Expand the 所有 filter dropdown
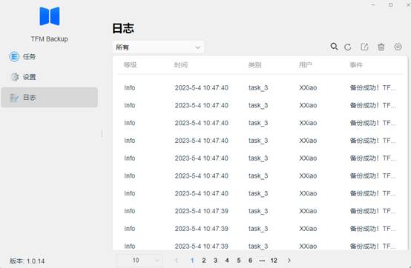411x268 pixels. click(x=158, y=47)
